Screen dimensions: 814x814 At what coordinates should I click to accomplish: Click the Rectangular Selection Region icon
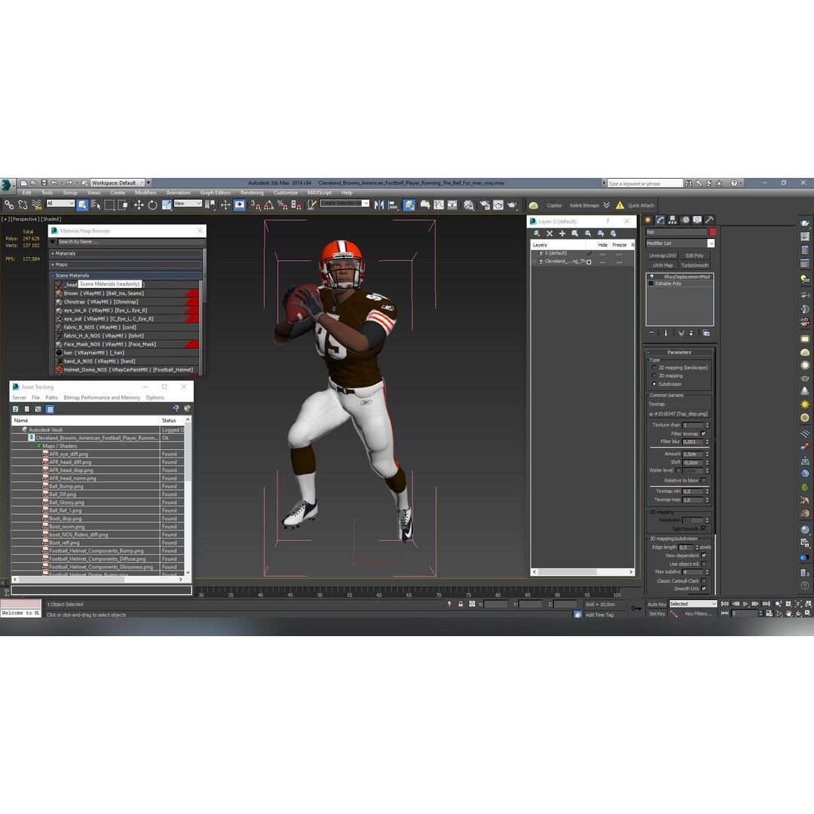[109, 205]
